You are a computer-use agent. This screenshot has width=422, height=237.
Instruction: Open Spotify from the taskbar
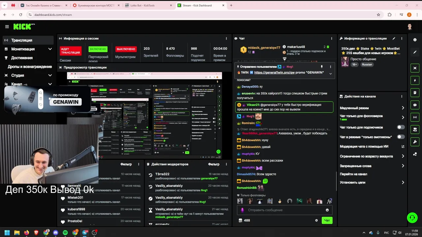(65, 233)
